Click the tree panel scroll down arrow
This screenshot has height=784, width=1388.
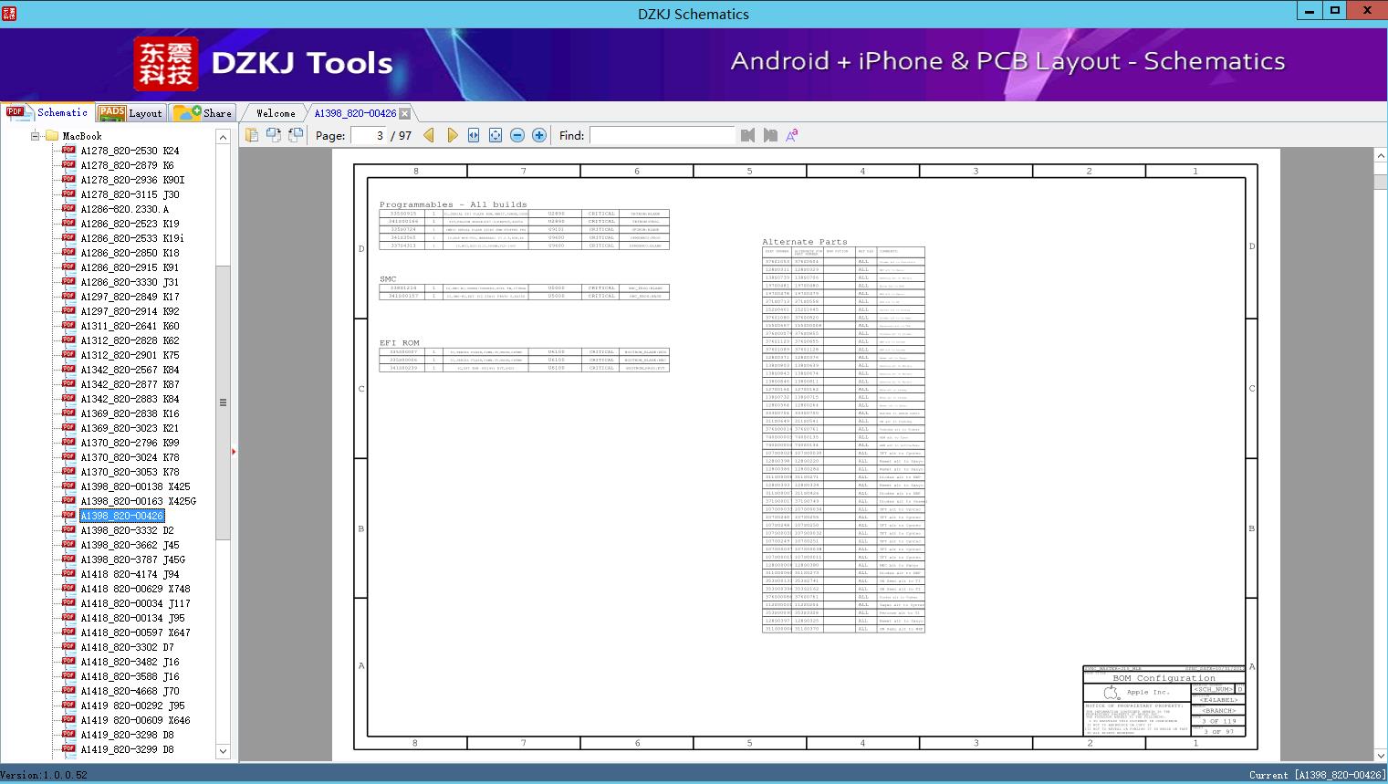pyautogui.click(x=223, y=751)
